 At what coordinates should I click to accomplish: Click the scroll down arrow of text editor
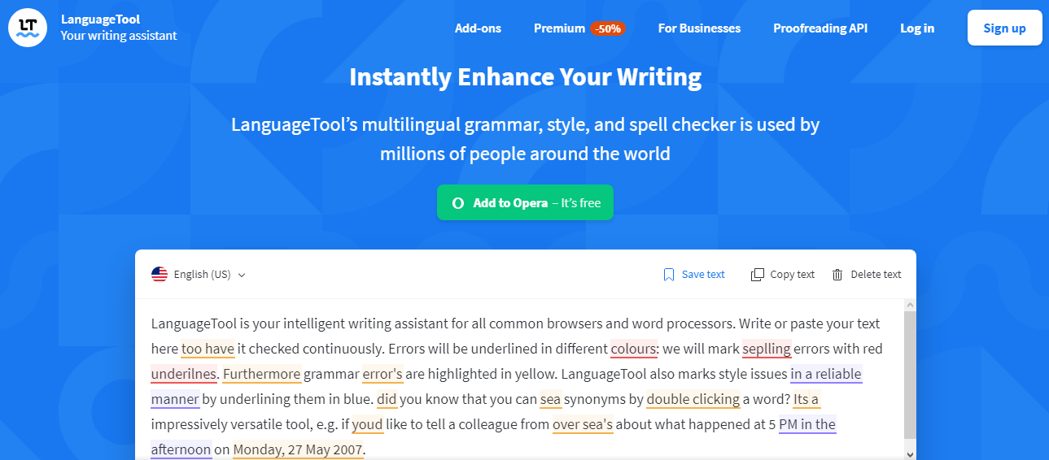pyautogui.click(x=910, y=453)
